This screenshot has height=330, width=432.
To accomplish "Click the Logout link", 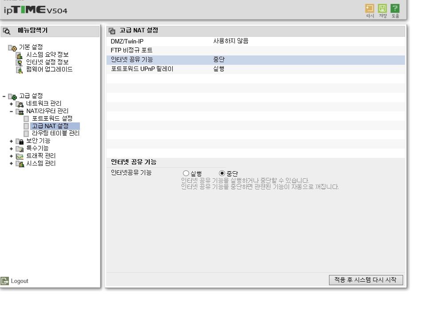I will [x=20, y=281].
